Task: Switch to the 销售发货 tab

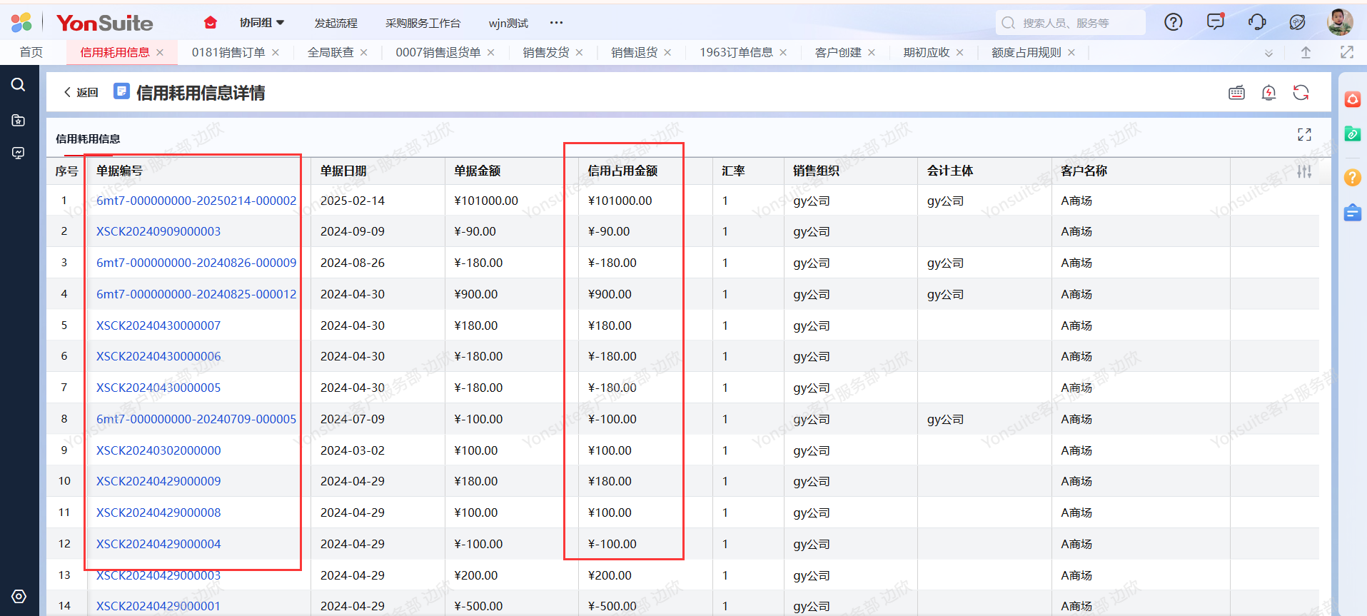Action: pos(545,53)
